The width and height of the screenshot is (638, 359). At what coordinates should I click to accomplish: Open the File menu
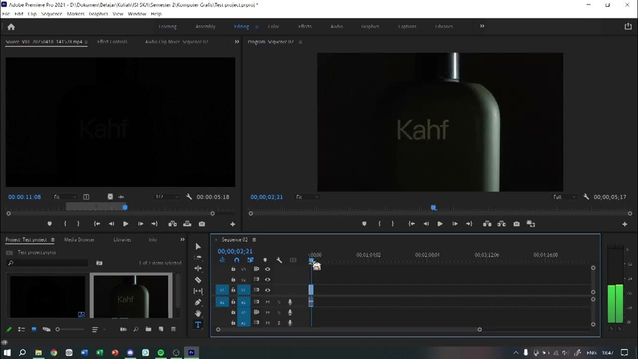point(6,14)
